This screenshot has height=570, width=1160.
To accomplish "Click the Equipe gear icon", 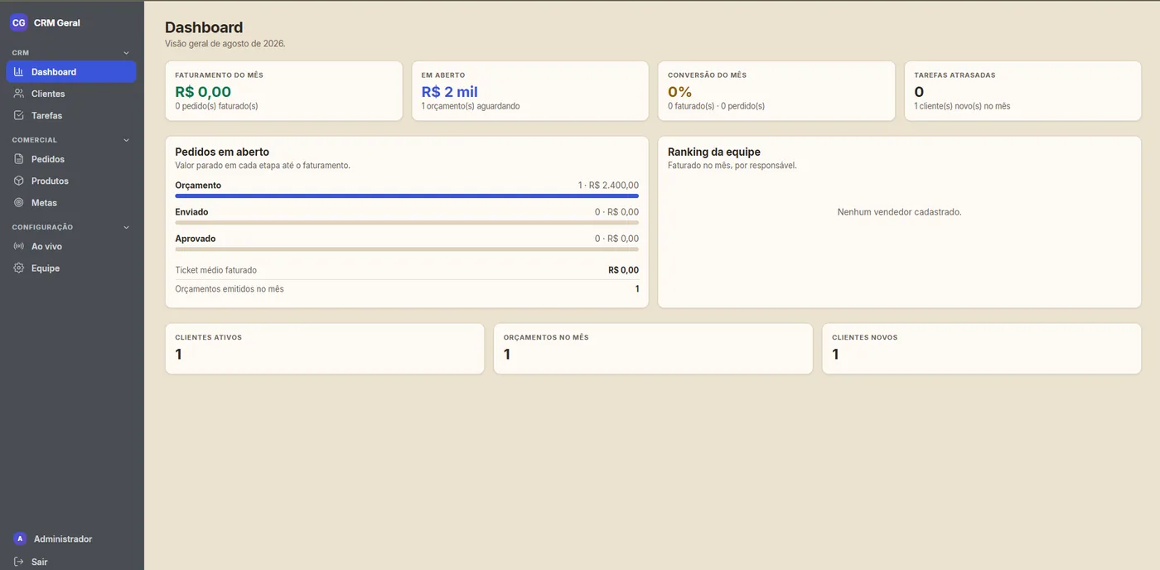I will click(19, 268).
